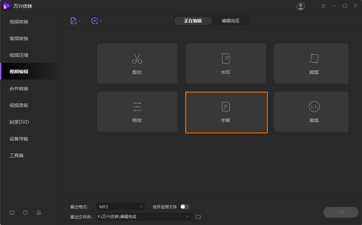Open 合并转换 in the sidebar
This screenshot has width=362, height=225.
(x=31, y=89)
